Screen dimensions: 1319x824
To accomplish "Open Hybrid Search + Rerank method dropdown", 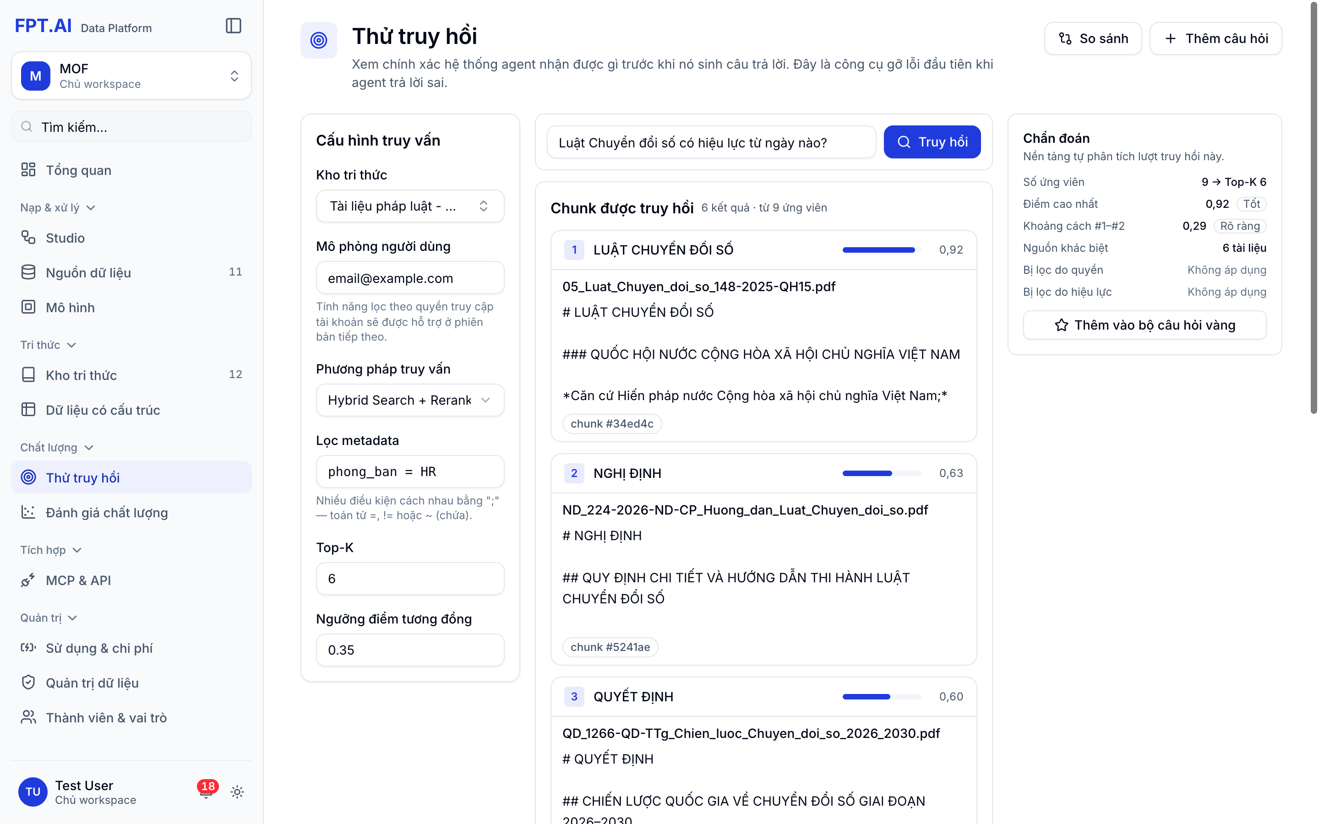I will coord(410,400).
